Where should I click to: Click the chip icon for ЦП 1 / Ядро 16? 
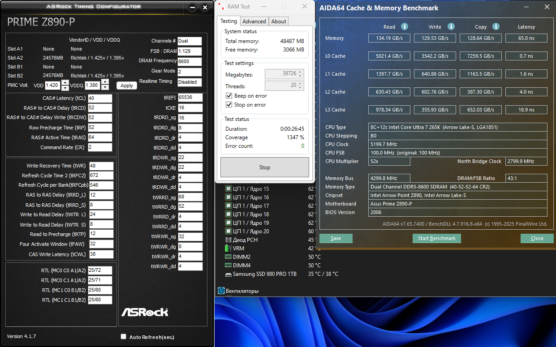coord(228,197)
